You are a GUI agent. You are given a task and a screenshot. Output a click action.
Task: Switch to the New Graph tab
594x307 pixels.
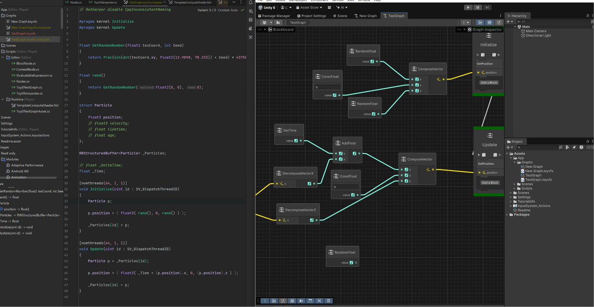[365, 16]
